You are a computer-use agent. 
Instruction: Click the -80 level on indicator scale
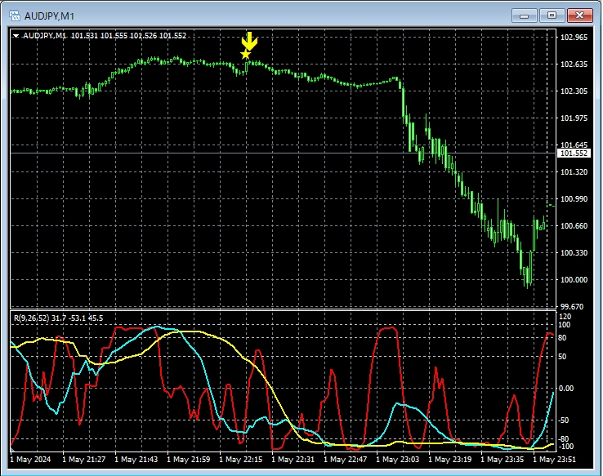click(x=565, y=439)
